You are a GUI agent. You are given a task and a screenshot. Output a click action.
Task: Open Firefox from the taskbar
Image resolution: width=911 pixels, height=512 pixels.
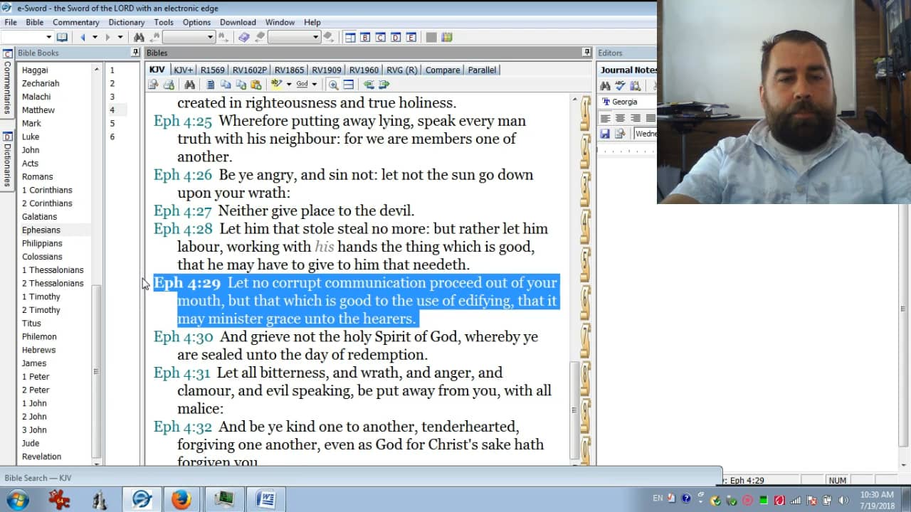tap(181, 500)
